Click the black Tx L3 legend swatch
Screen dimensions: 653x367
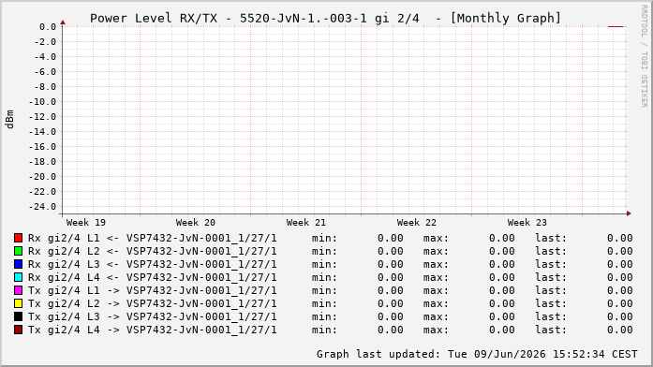pyautogui.click(x=18, y=316)
